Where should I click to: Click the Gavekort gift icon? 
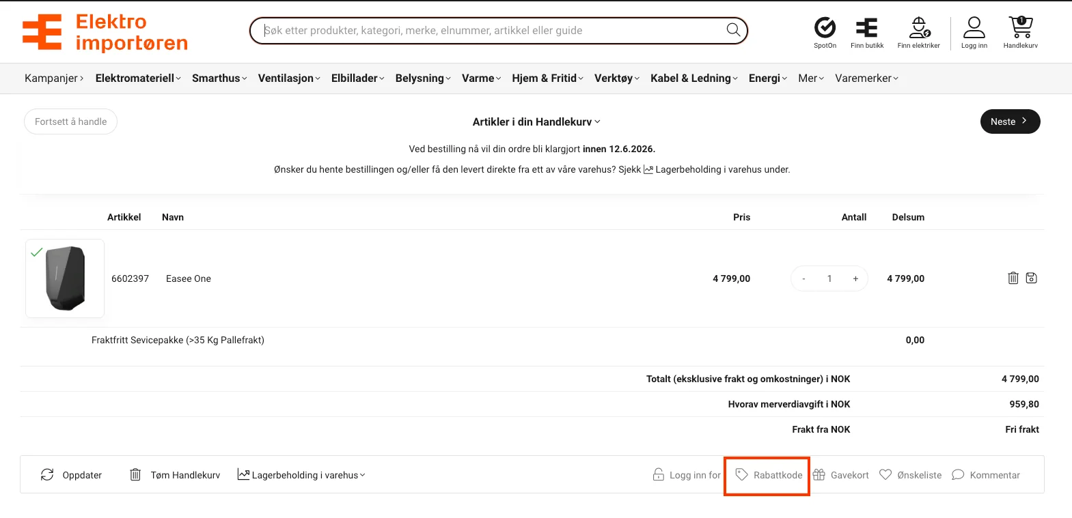point(819,474)
